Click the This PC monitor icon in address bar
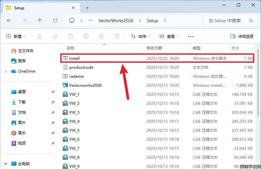The width and height of the screenshot is (261, 169). click(72, 21)
